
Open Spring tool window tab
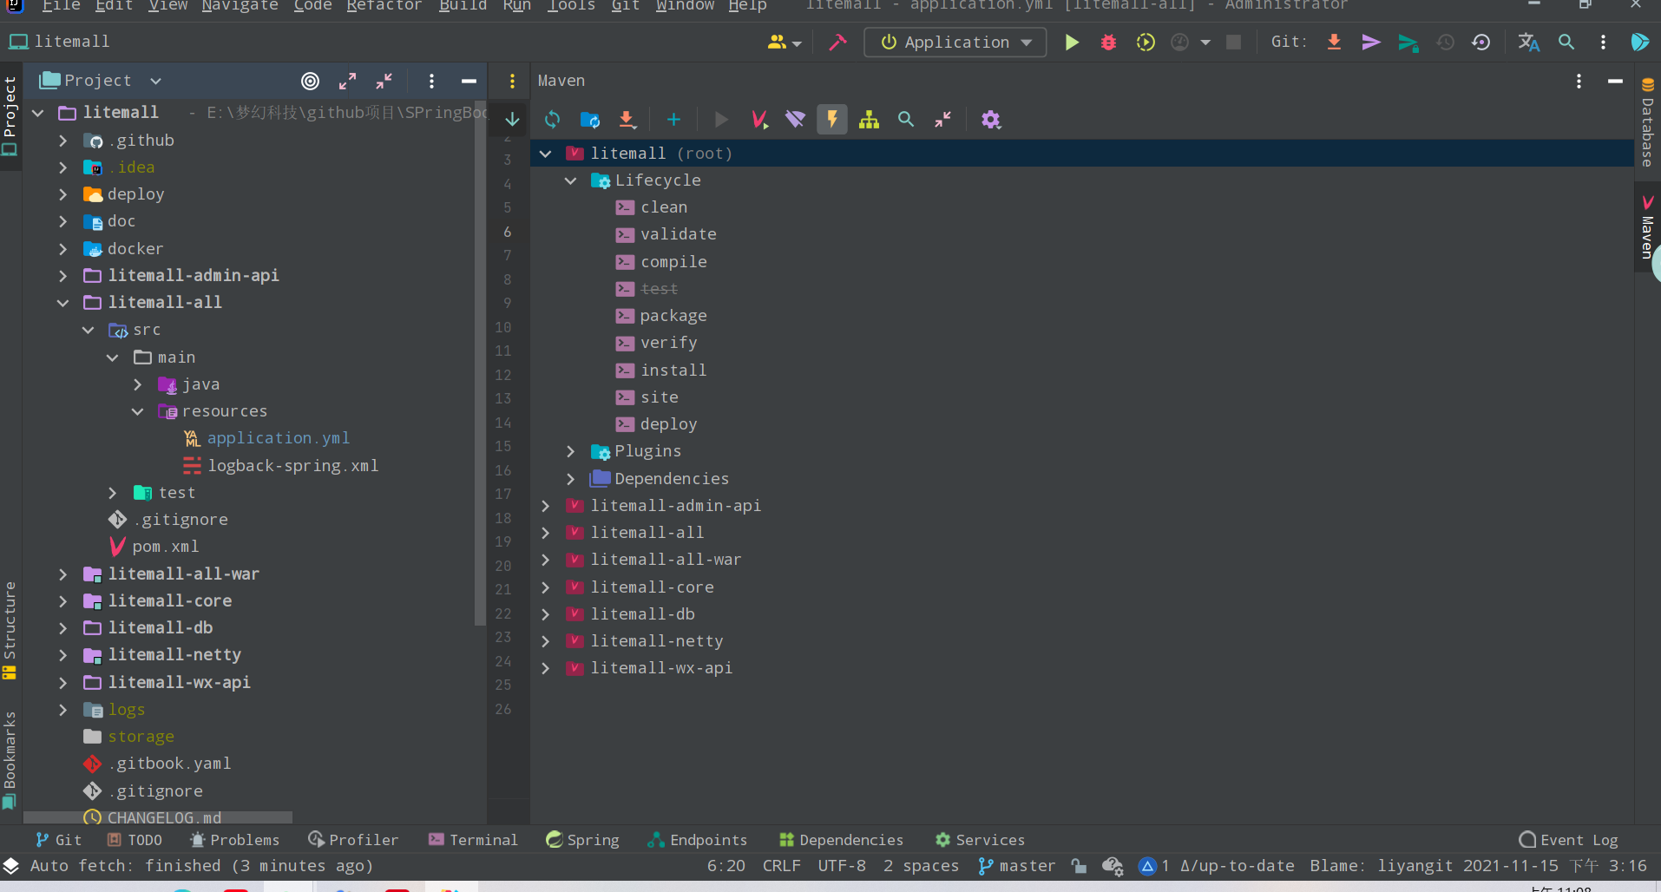coord(582,840)
